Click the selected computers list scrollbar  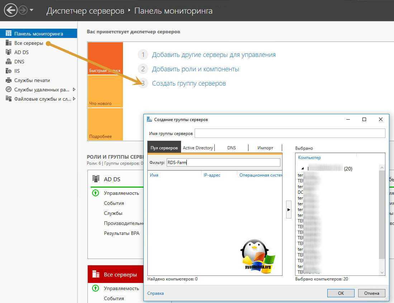pos(382,215)
